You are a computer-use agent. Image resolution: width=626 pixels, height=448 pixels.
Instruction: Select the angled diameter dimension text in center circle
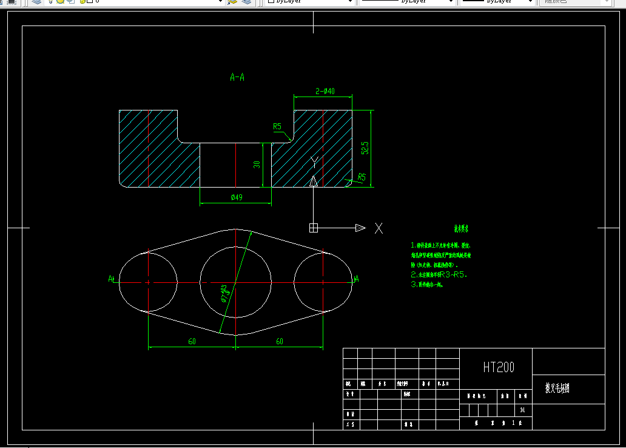click(224, 294)
